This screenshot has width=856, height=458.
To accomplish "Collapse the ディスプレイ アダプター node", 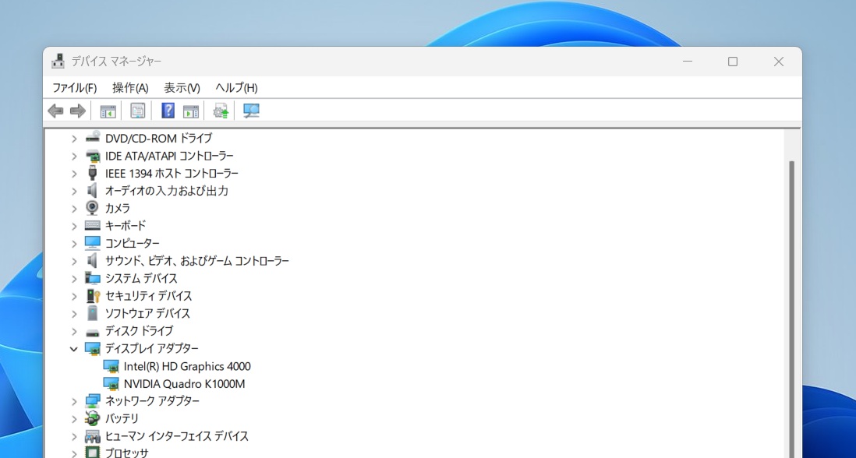I will click(x=74, y=349).
